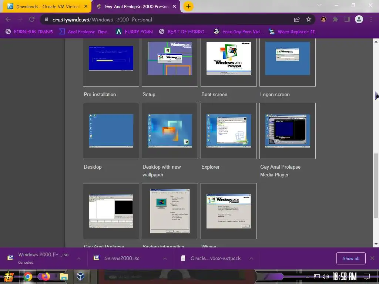The height and width of the screenshot is (284, 379).
Task: Click the page scrollbar down arrow
Action: (x=376, y=244)
